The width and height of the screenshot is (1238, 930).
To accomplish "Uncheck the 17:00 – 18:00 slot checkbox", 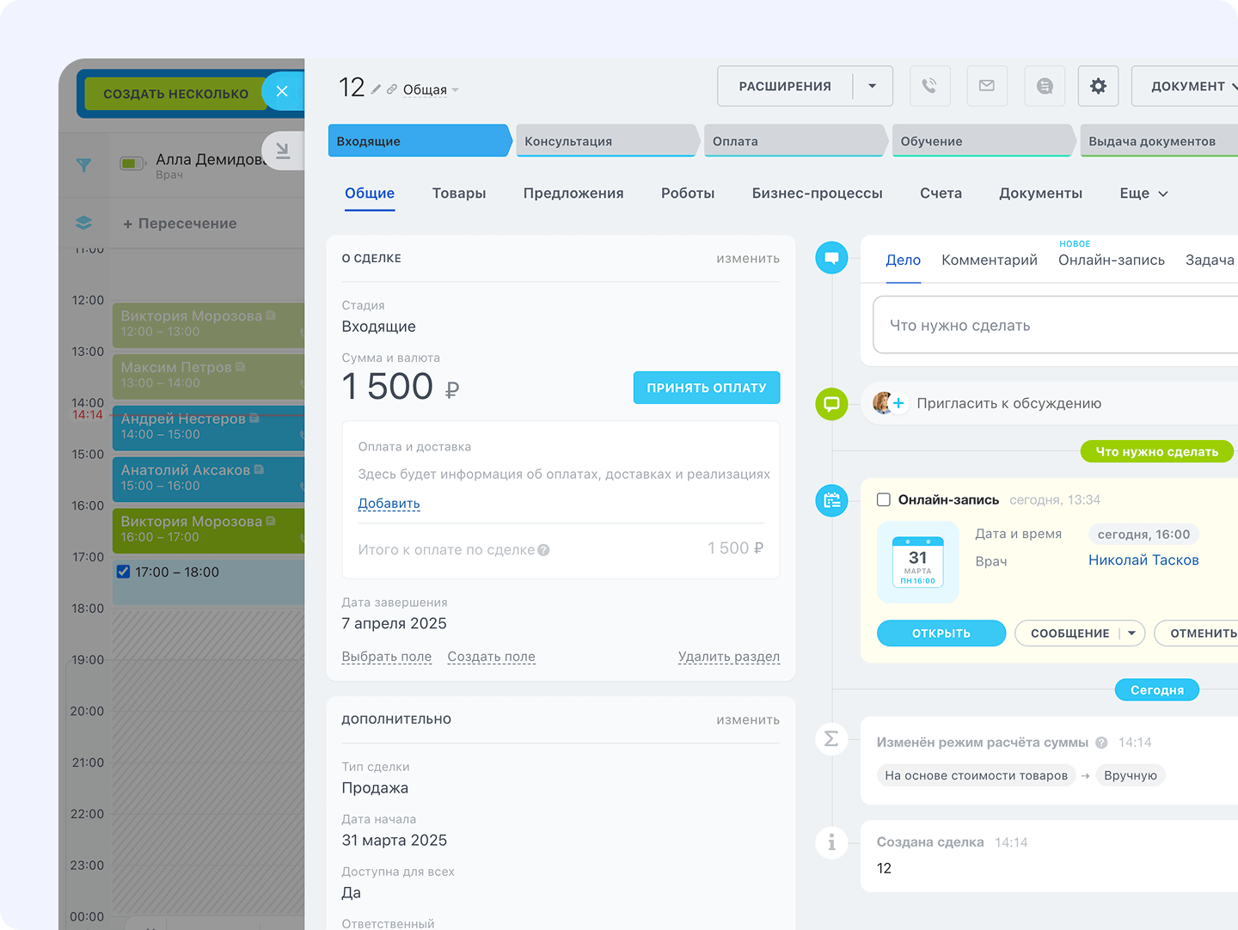I will pyautogui.click(x=124, y=572).
